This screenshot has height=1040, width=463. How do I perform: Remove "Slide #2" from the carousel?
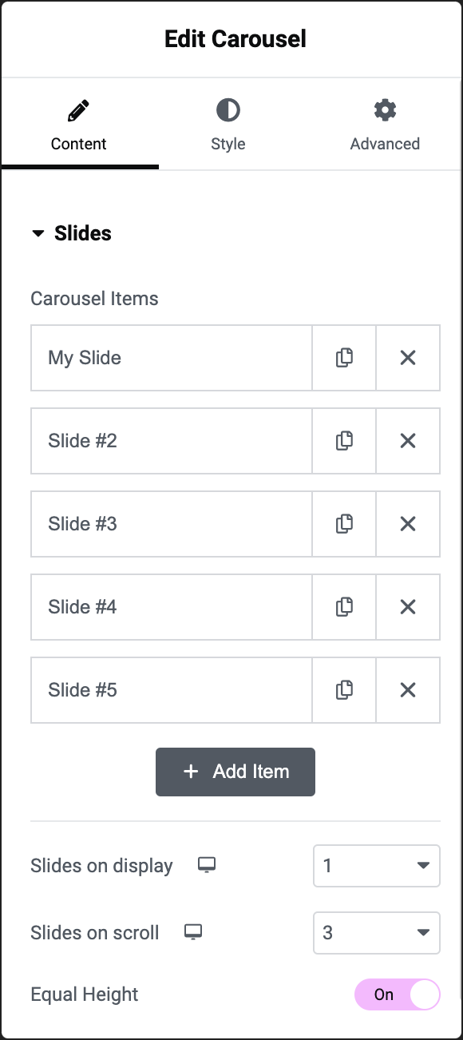[x=408, y=441]
